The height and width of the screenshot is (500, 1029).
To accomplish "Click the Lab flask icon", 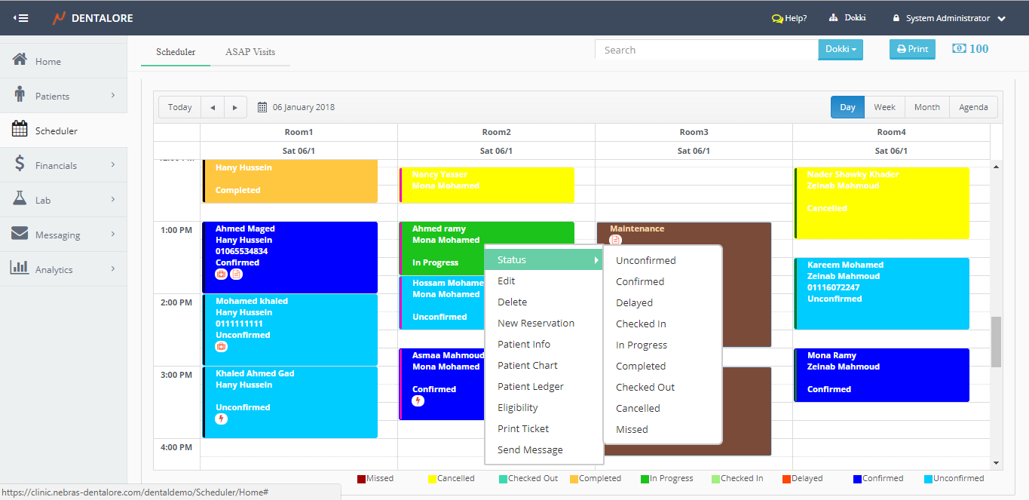I will tap(20, 199).
